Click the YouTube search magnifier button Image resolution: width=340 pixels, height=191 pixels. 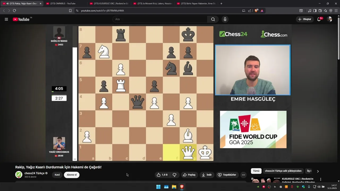click(213, 19)
